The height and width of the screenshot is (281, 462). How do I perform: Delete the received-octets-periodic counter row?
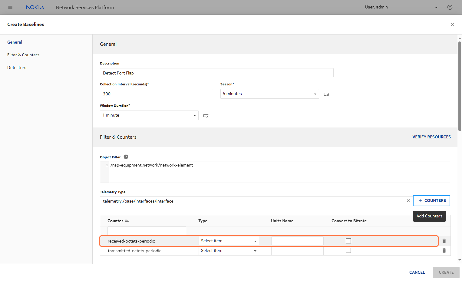click(444, 241)
